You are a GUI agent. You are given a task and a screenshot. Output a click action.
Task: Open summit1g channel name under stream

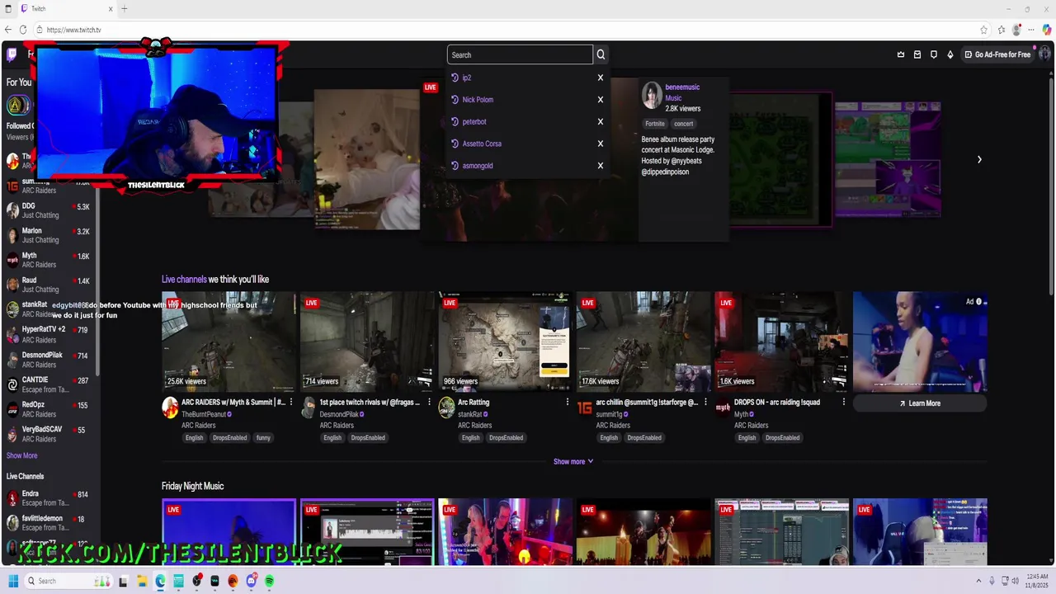(609, 414)
